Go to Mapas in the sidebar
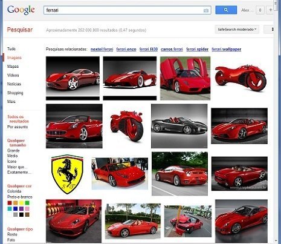281x244 pixels. coord(13,67)
